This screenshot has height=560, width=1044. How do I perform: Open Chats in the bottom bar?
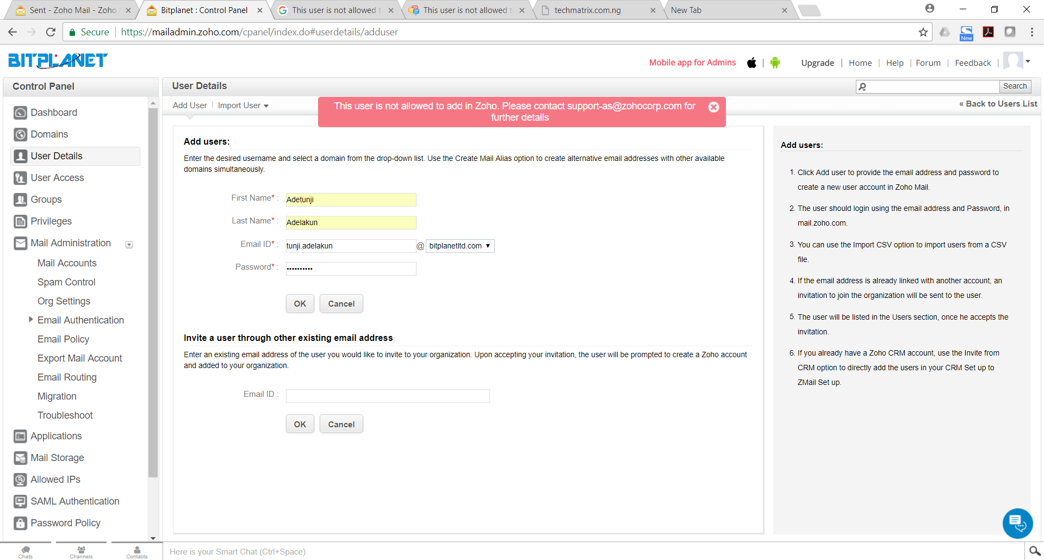(26, 552)
